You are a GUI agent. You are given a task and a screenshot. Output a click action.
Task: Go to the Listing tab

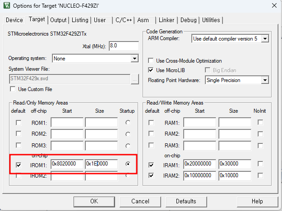(80, 20)
